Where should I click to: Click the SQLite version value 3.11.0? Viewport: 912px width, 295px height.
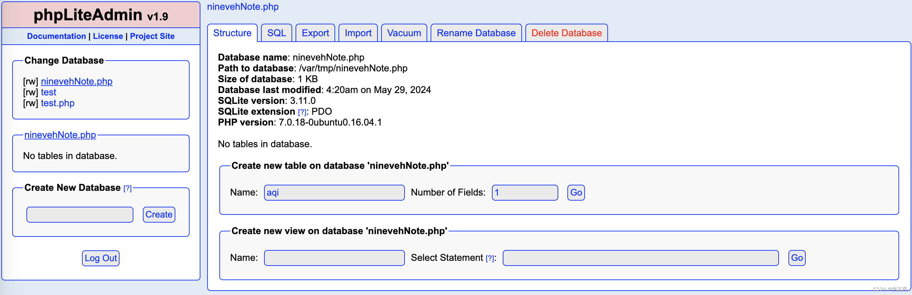pos(303,101)
